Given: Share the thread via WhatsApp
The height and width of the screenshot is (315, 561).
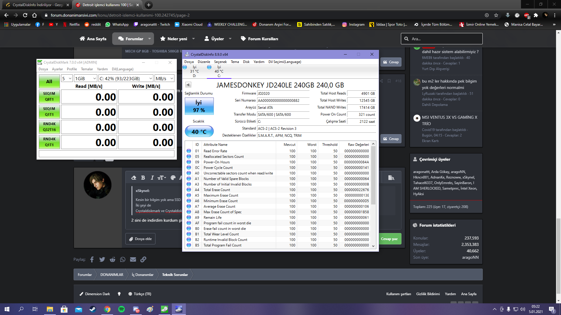Looking at the screenshot, I should pyautogui.click(x=123, y=259).
